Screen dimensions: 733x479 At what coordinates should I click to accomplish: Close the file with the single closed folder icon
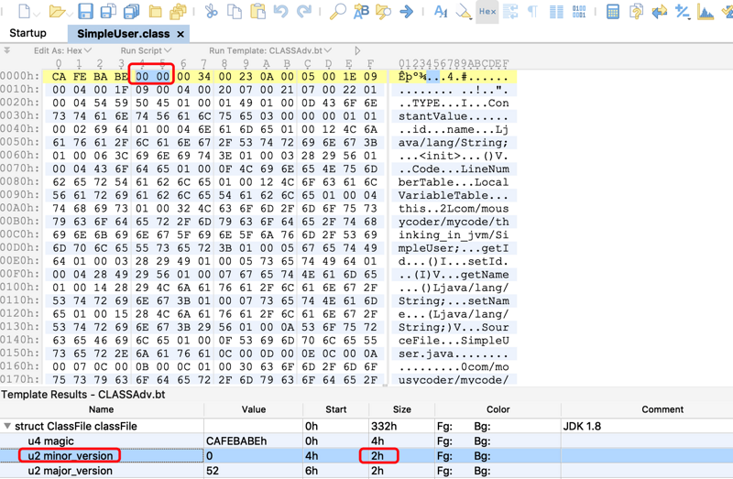click(x=155, y=11)
